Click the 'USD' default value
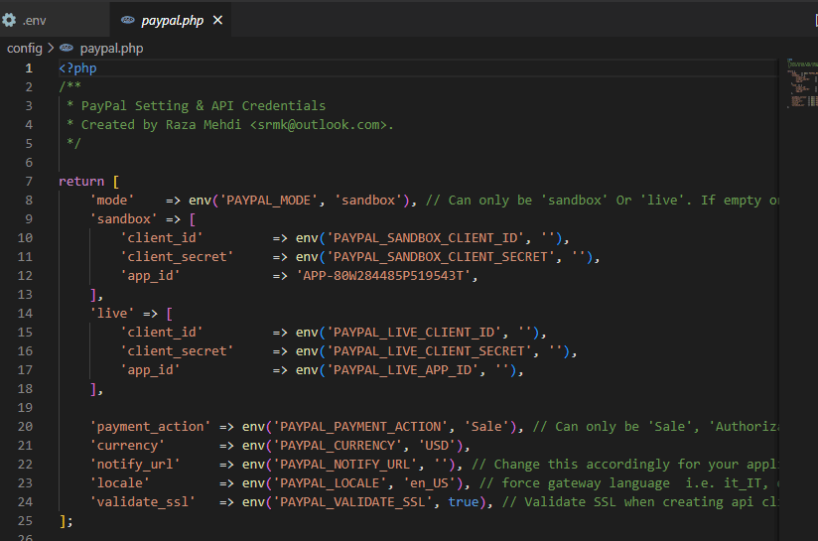The width and height of the screenshot is (818, 541). point(437,446)
